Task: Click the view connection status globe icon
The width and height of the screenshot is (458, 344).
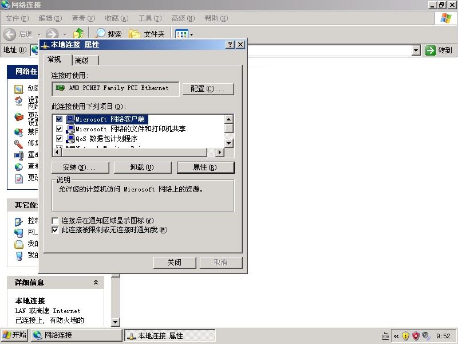Action: (19, 167)
